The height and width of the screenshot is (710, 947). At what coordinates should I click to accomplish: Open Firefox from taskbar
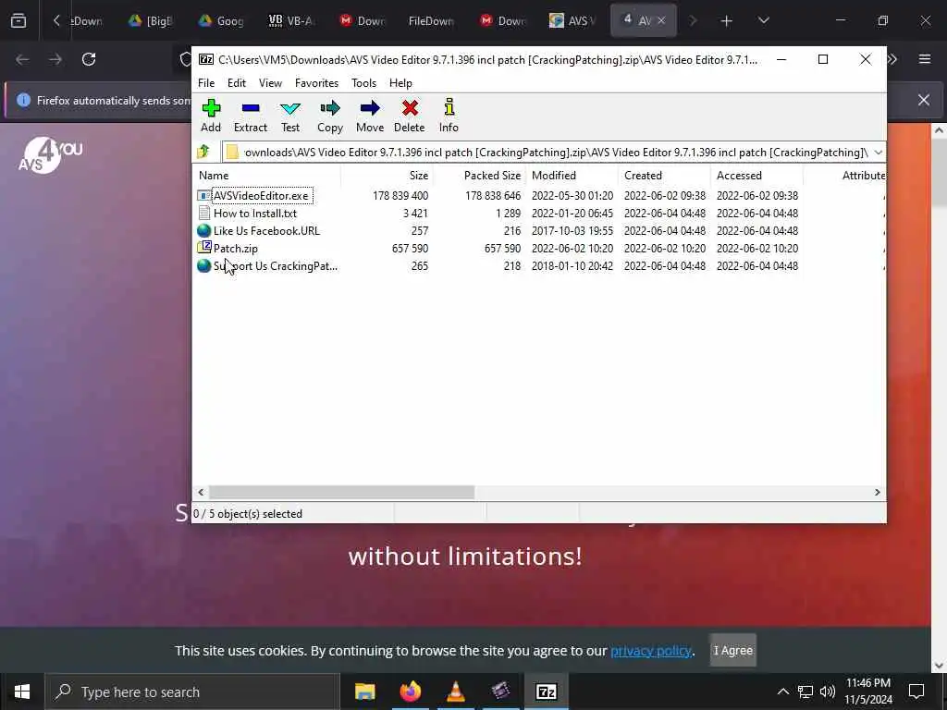click(x=410, y=692)
